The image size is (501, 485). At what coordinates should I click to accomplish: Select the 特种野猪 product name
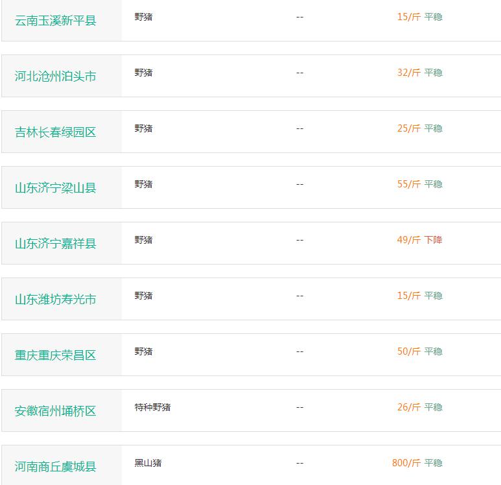click(x=152, y=407)
